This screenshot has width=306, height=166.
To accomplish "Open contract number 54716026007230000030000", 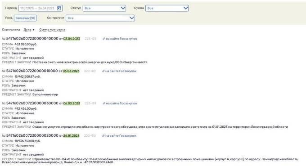I will [x=32, y=103].
